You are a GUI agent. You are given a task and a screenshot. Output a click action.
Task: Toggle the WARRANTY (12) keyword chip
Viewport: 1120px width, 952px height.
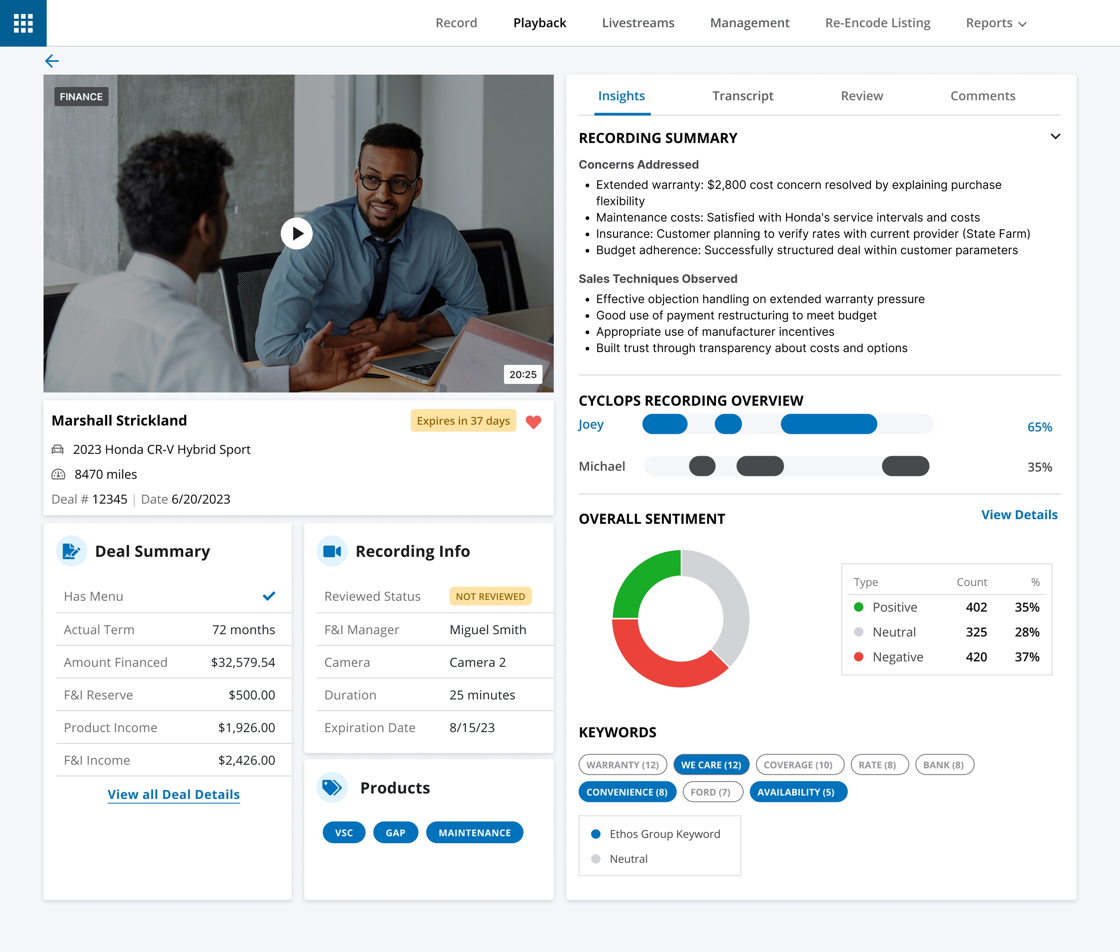pyautogui.click(x=622, y=765)
